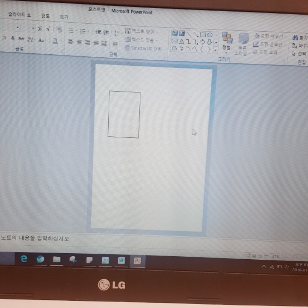Select the rectangle shape in the gallery
Viewport: 308px width, 308px height.
click(x=203, y=35)
